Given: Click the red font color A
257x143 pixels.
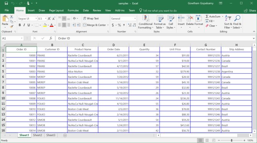Looking at the screenshot, I should [51, 25].
